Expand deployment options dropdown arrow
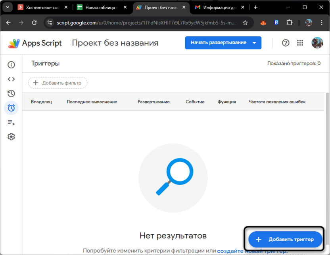The height and width of the screenshot is (255, 330). pyautogui.click(x=255, y=43)
